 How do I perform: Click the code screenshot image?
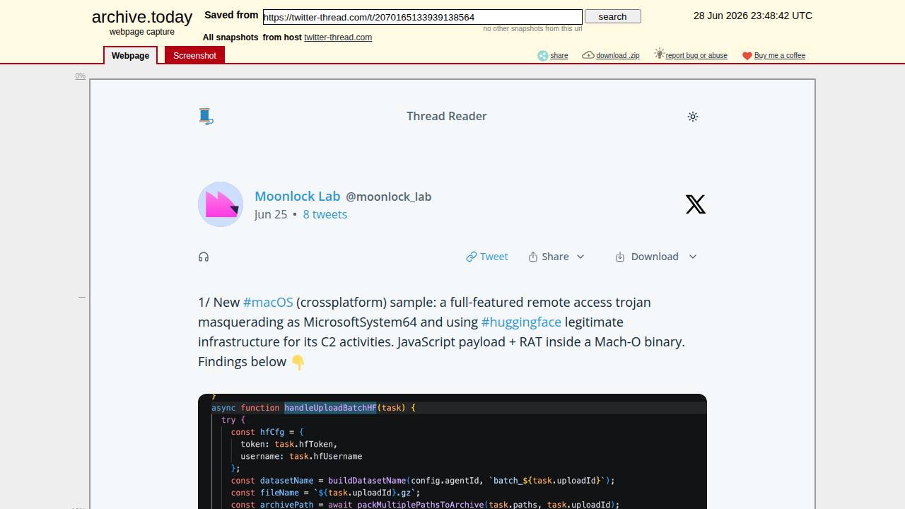point(452,451)
